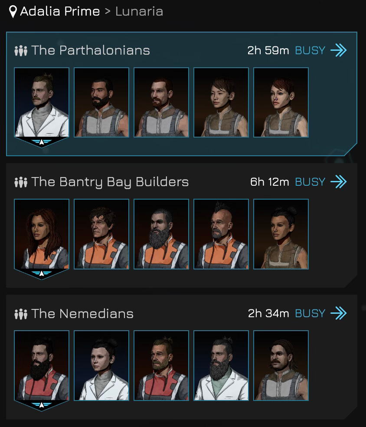Select the Lunaria breadcrumb

139,11
